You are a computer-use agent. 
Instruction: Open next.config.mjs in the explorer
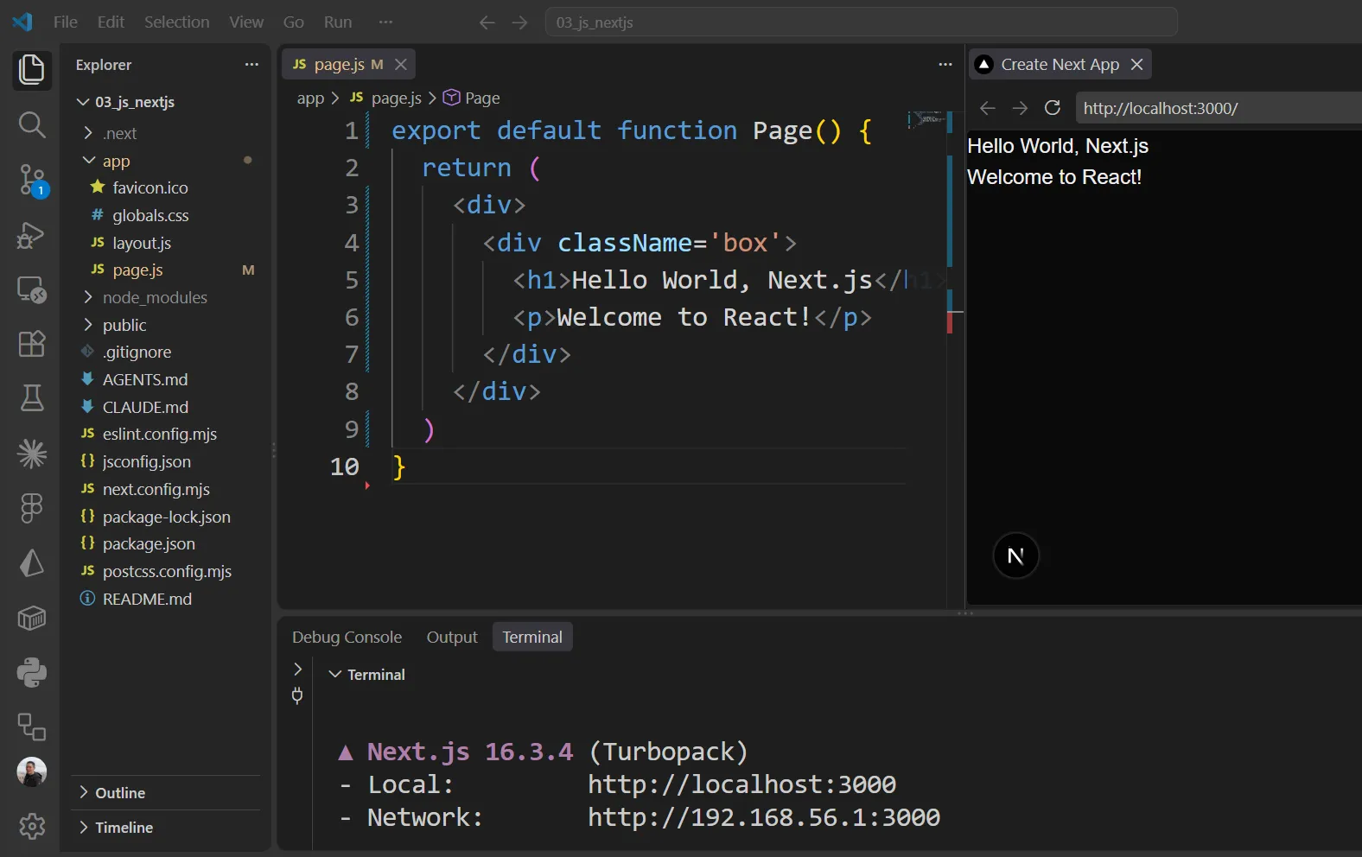click(156, 489)
